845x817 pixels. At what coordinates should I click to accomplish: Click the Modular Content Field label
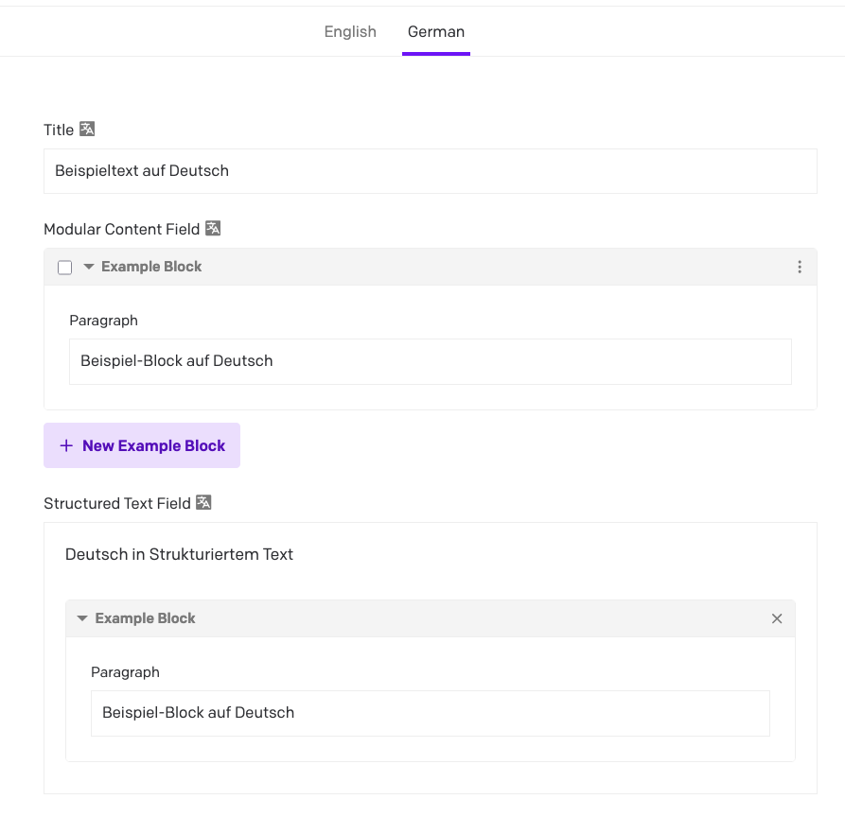tap(122, 230)
